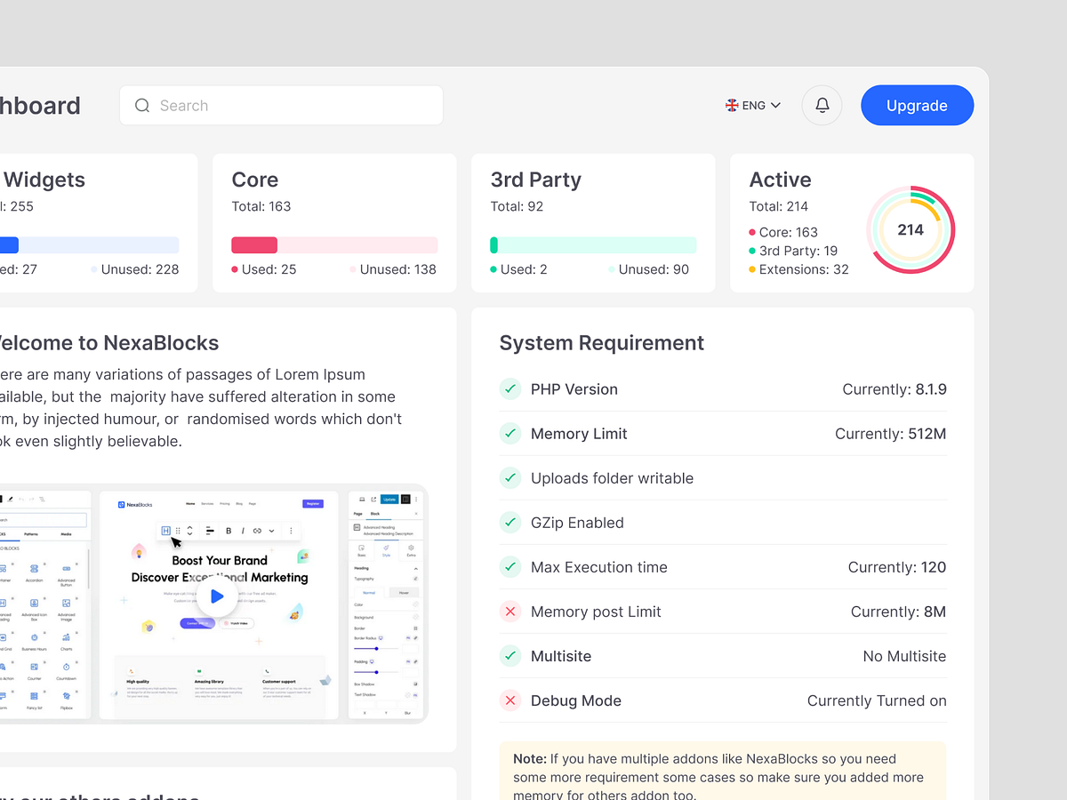
Task: Click the check icon for GZip Enabled
Action: (x=510, y=523)
